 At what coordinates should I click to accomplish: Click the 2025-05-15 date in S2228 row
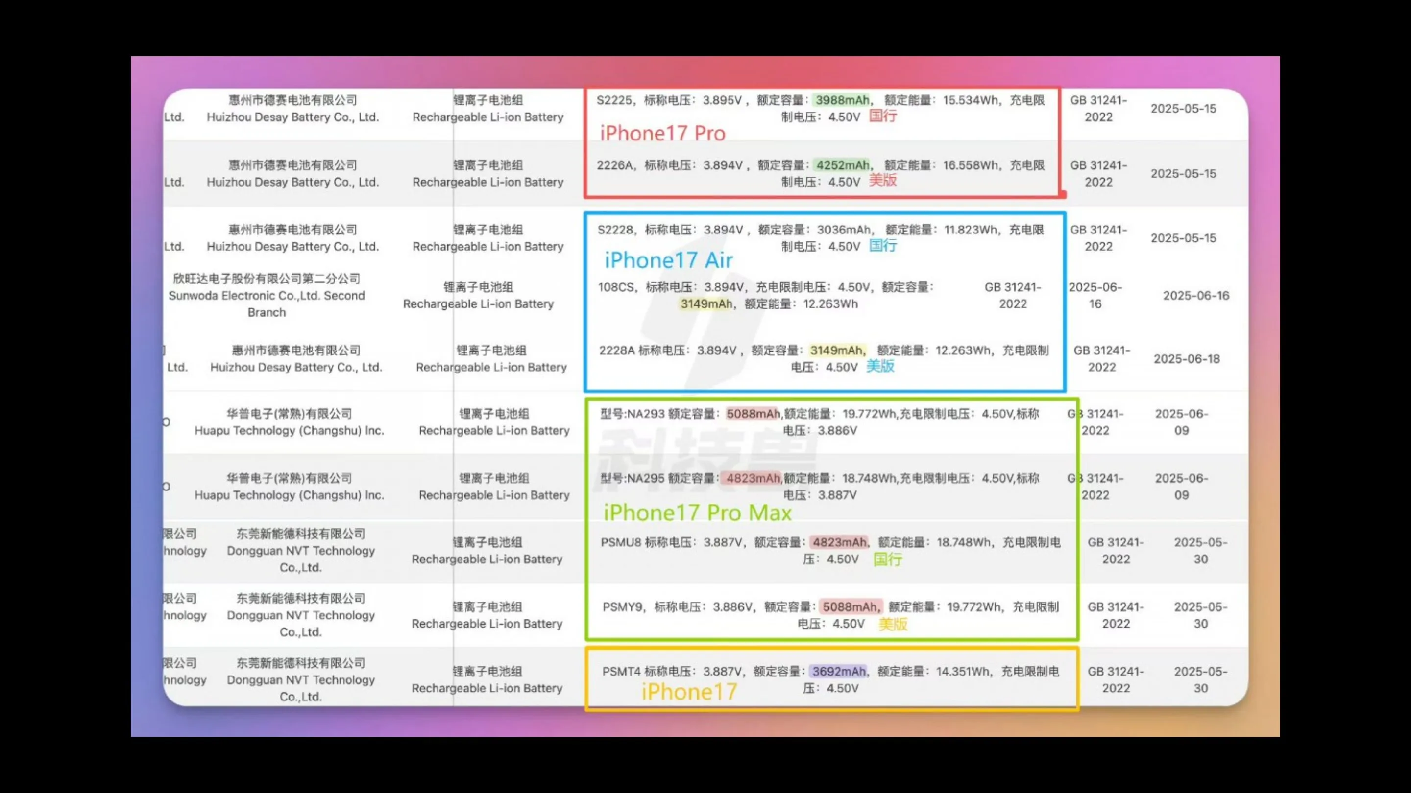(x=1183, y=238)
